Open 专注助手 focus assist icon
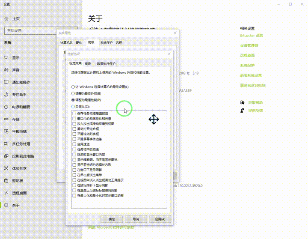 click(6, 94)
